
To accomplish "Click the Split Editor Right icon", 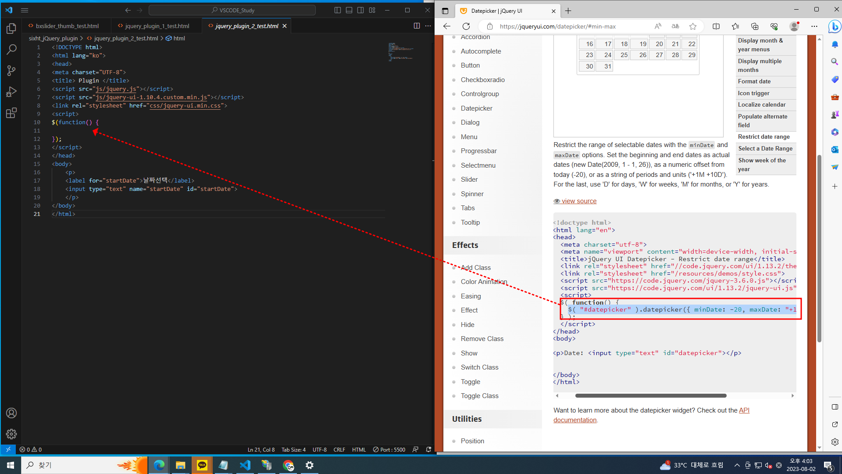I will click(x=417, y=26).
